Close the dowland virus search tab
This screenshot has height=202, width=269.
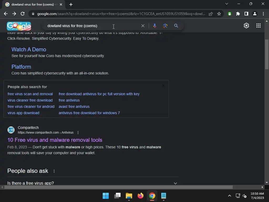[x=61, y=4]
